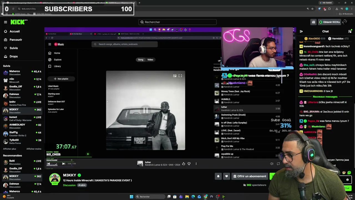The image size is (355, 200).
Task: Switch to the Video tab
Action: pyautogui.click(x=150, y=60)
